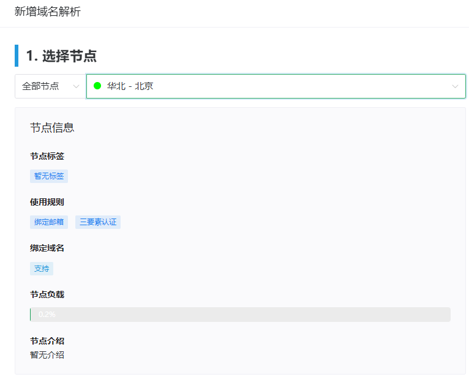The width and height of the screenshot is (469, 377).
Task: Click the 绑定域名 label
Action: [47, 248]
